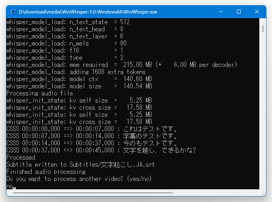Click the 'Subtitle written to Subtitles/文字起こし.JA.srt' line
This screenshot has width=272, height=202.
[x=81, y=165]
